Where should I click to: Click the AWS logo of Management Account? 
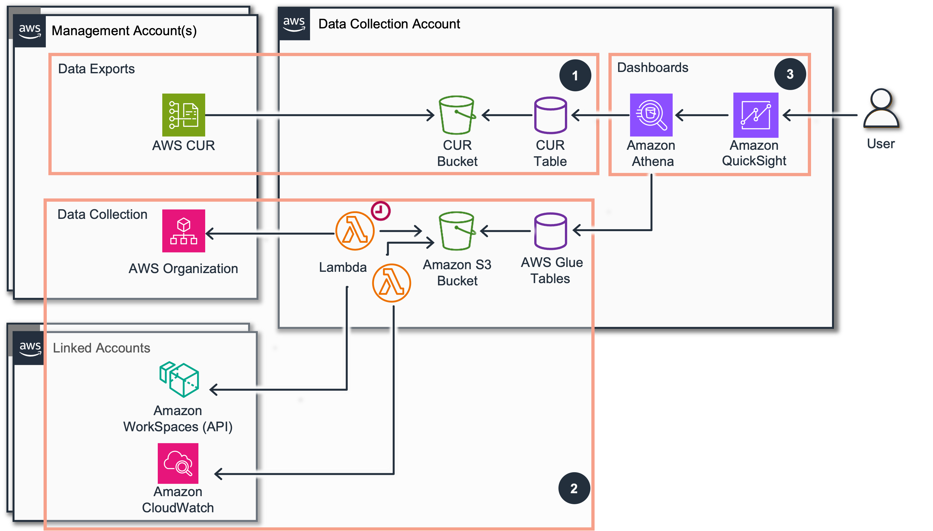(30, 31)
